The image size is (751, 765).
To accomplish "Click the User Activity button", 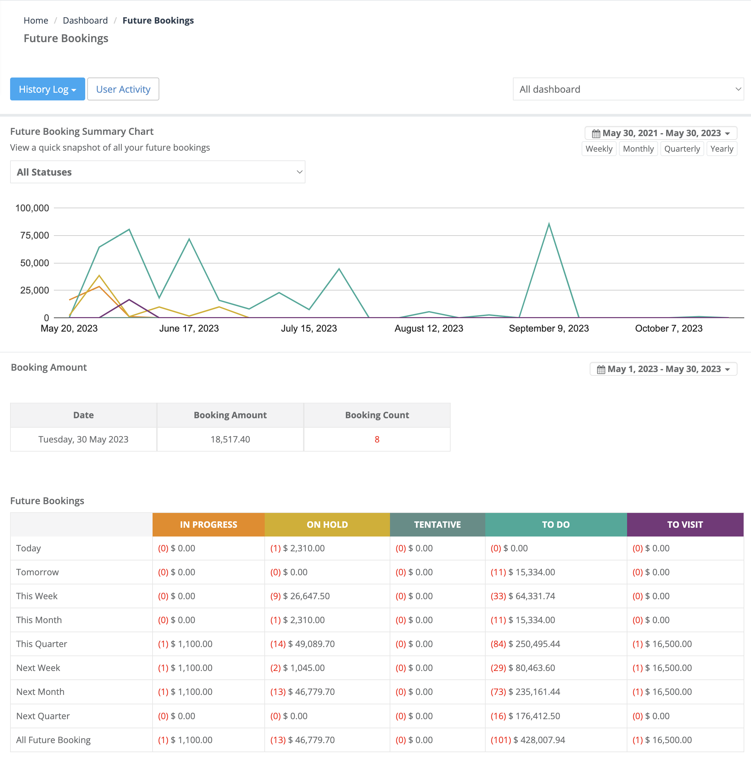I will tap(123, 89).
